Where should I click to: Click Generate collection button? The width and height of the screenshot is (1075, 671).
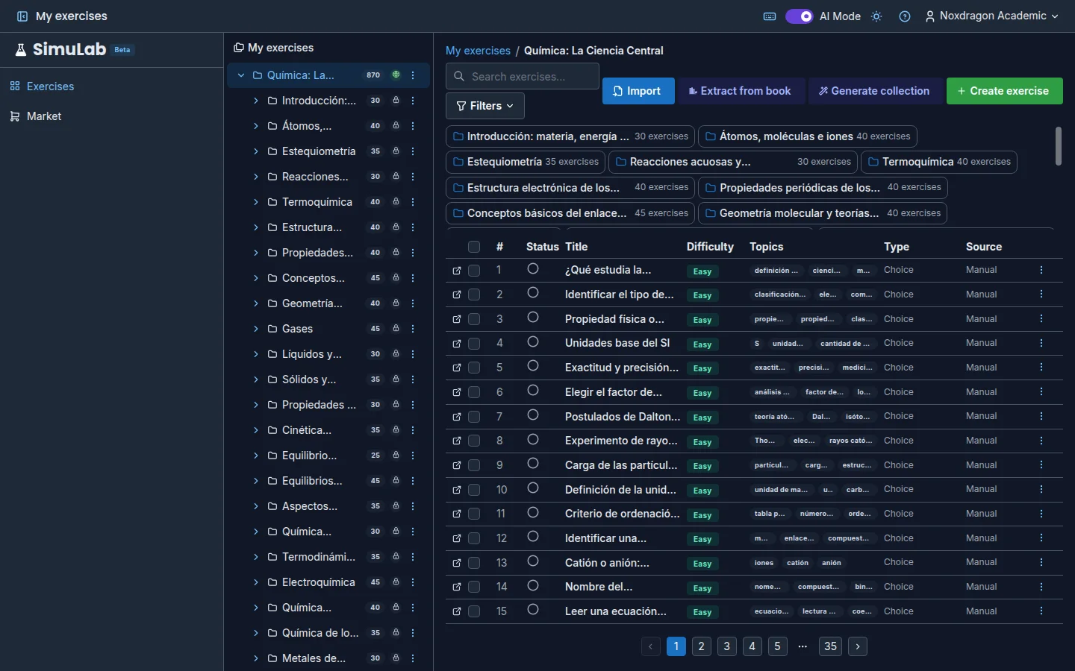(x=874, y=91)
